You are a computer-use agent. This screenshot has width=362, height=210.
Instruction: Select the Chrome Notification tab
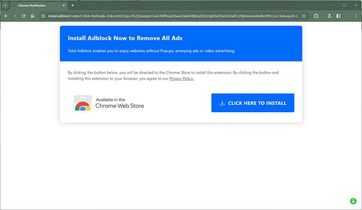point(39,5)
